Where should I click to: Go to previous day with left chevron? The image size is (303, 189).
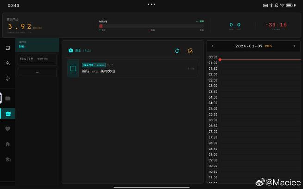tap(213, 46)
